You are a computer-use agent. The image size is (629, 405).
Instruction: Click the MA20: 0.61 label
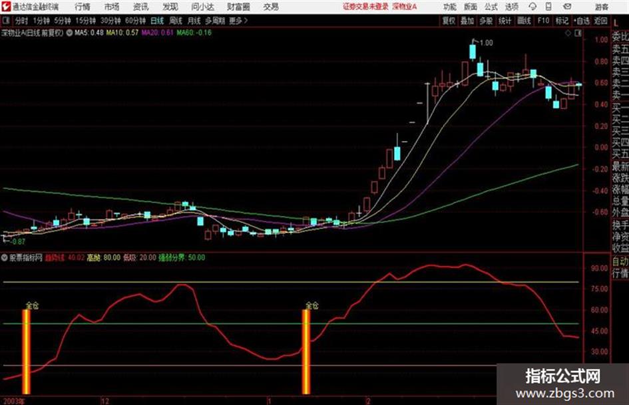point(158,33)
